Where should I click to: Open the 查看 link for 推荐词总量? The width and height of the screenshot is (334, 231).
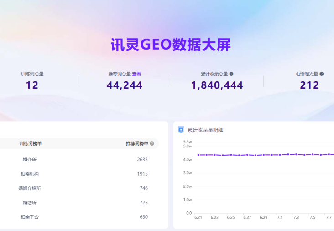pyautogui.click(x=136, y=74)
